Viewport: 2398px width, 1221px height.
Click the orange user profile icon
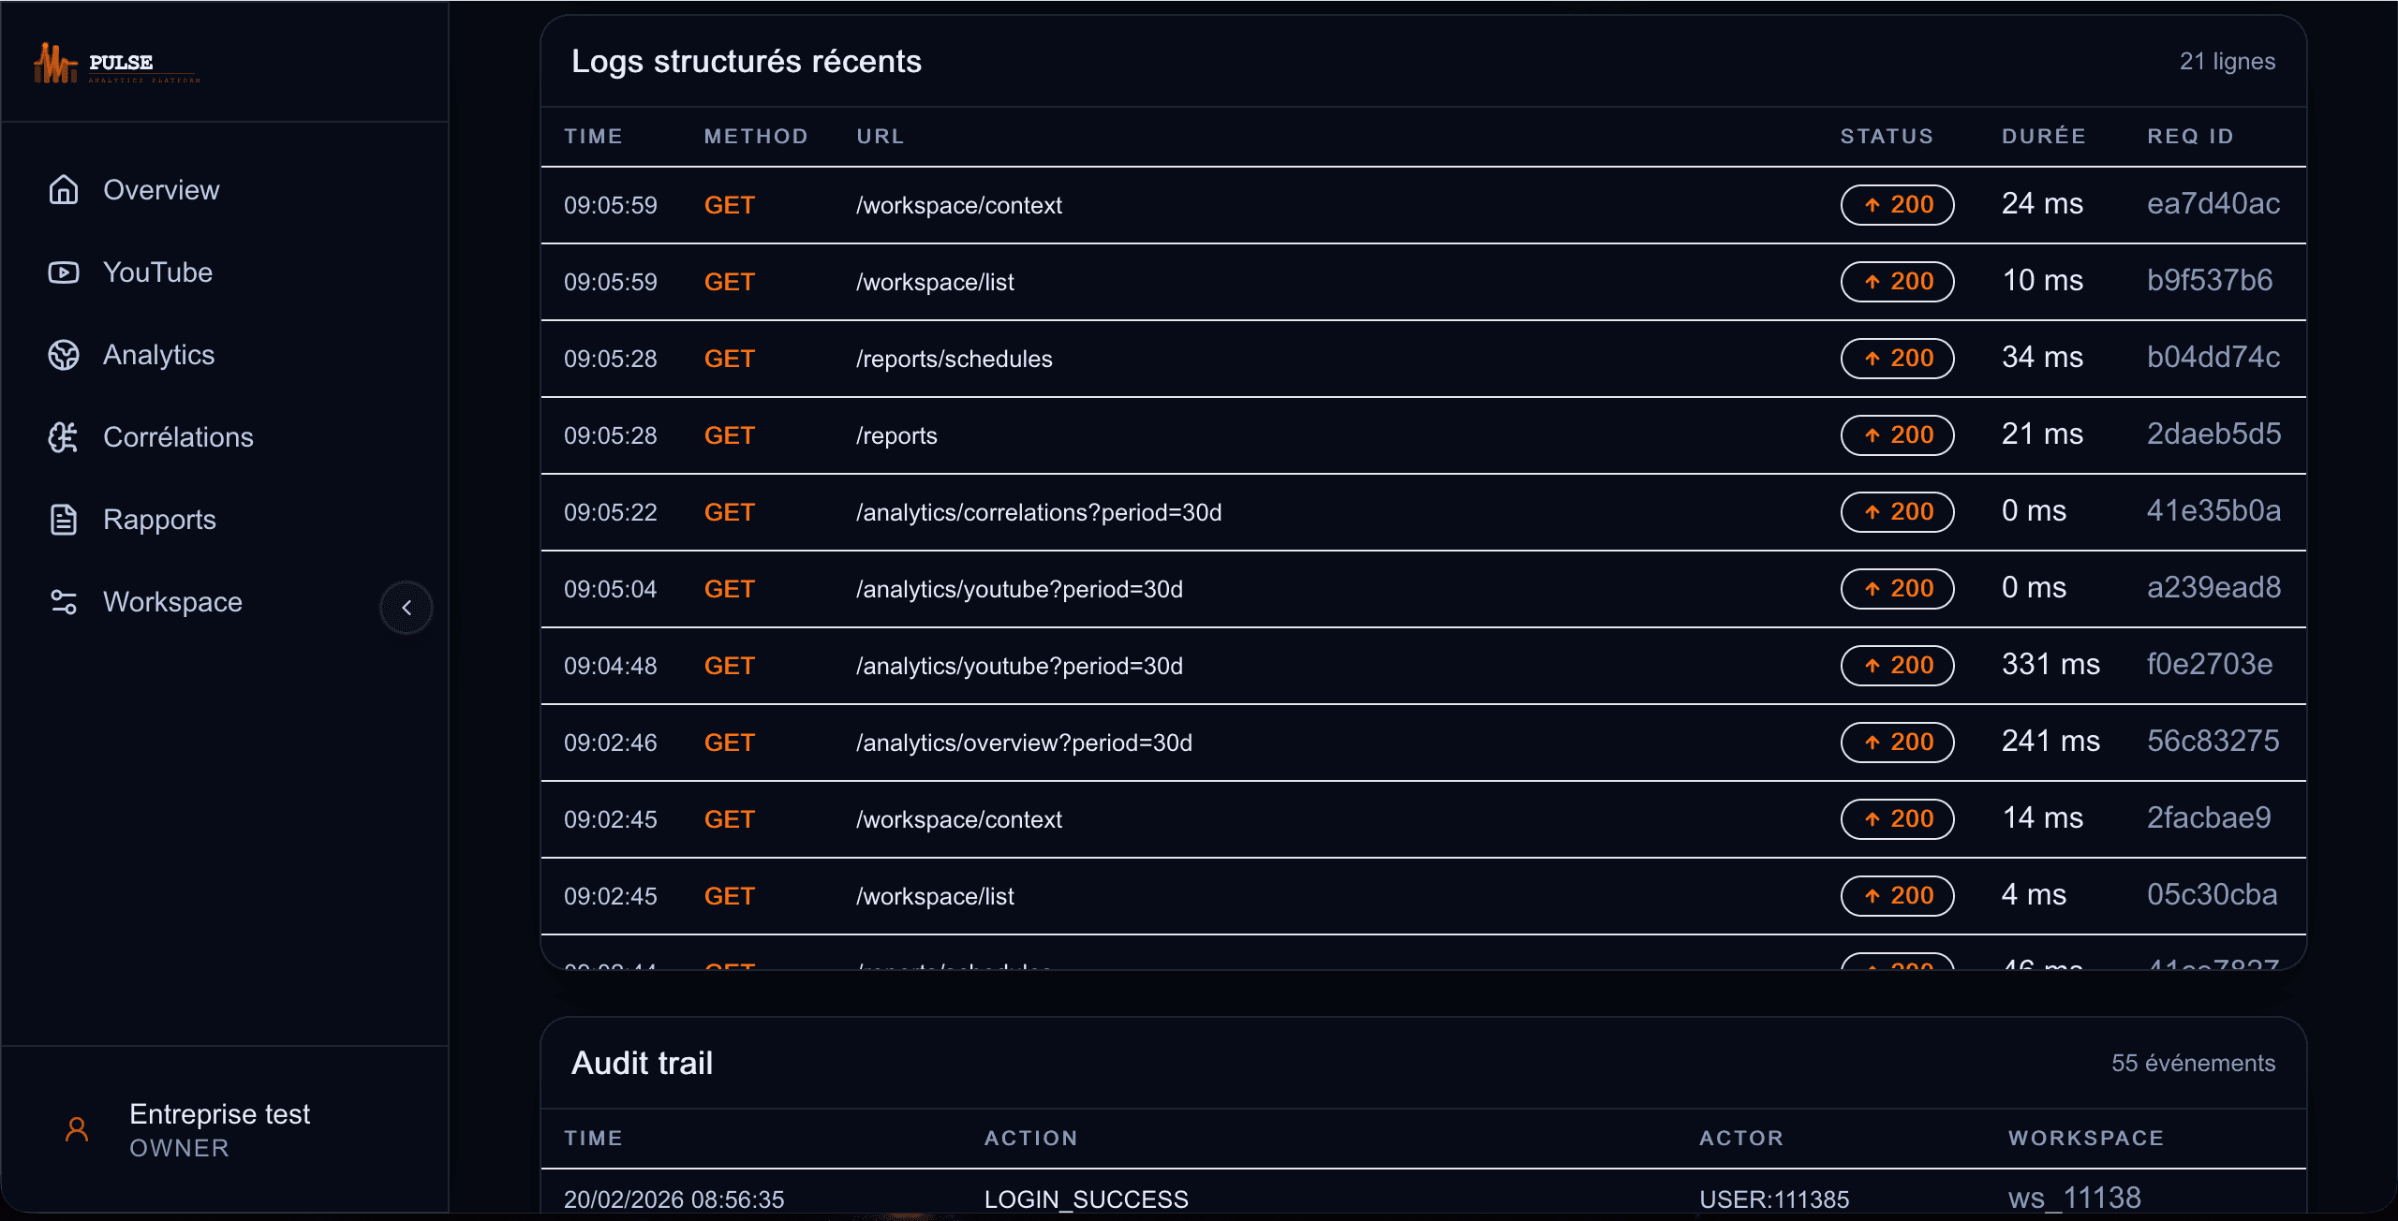pyautogui.click(x=77, y=1129)
